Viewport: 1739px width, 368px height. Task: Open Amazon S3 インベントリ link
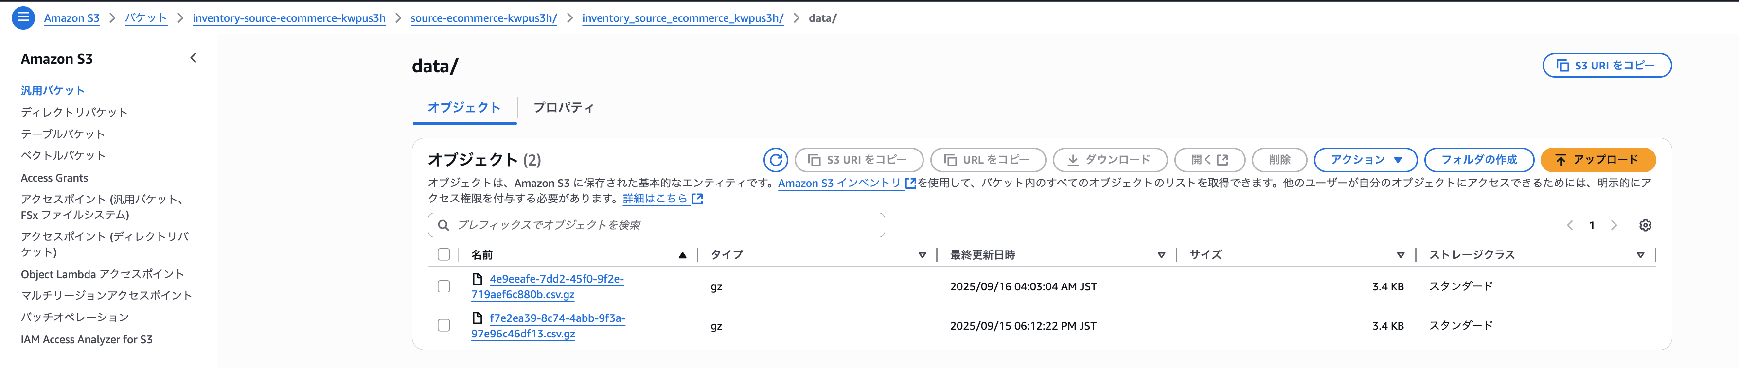(840, 184)
